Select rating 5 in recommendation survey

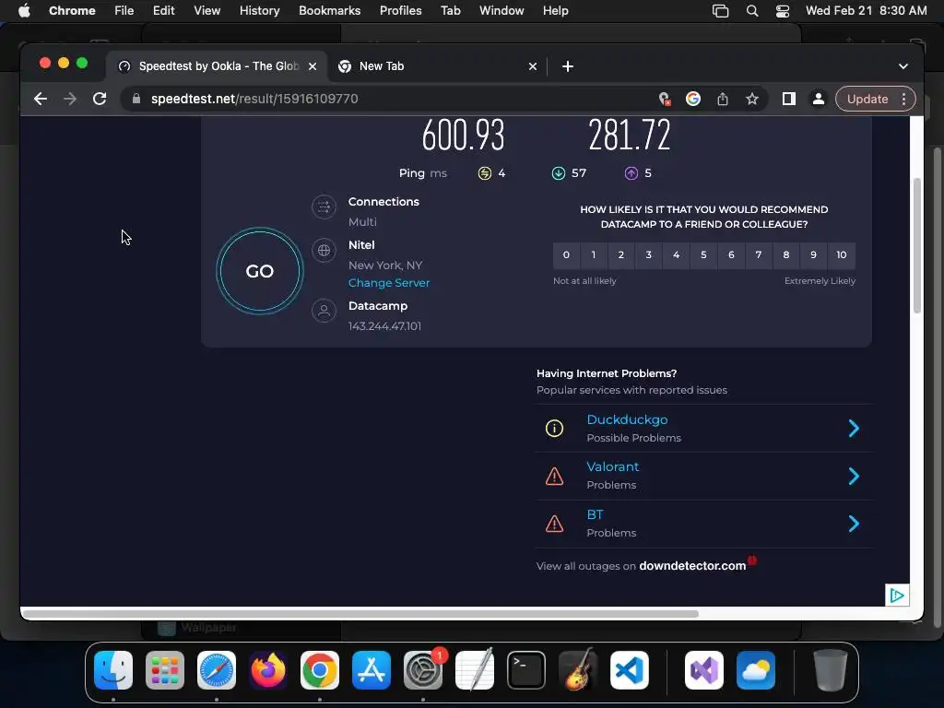click(703, 254)
